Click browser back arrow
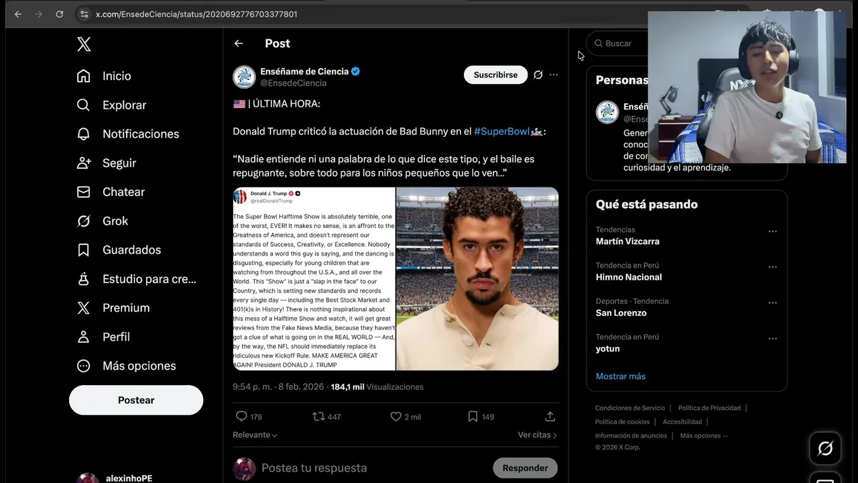This screenshot has width=858, height=483. [x=18, y=14]
